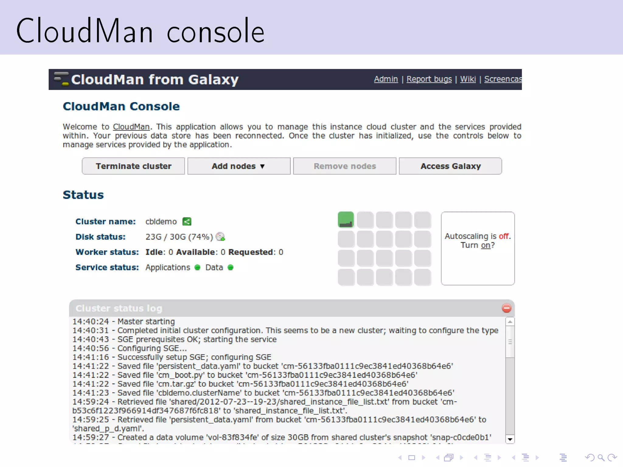Click the 'CloudMan Console' heading
Image resolution: width=623 pixels, height=467 pixels.
[x=121, y=106]
